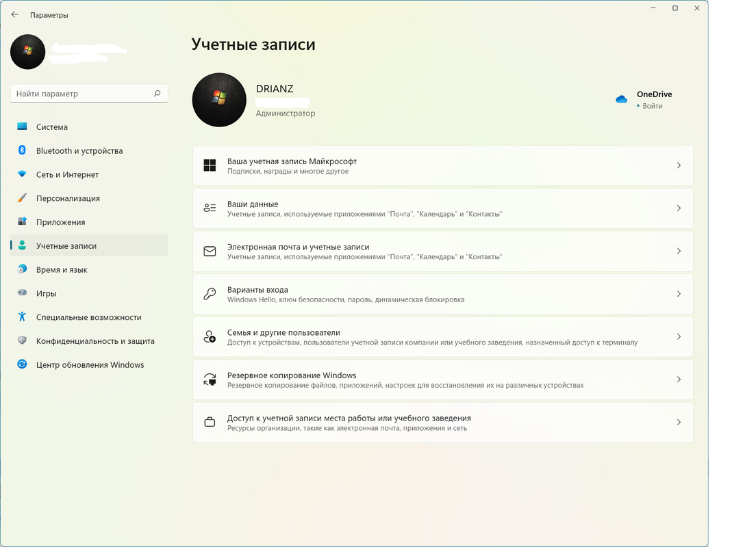The width and height of the screenshot is (732, 547).
Task: Open Bluetooth и устройства
Action: click(x=89, y=150)
